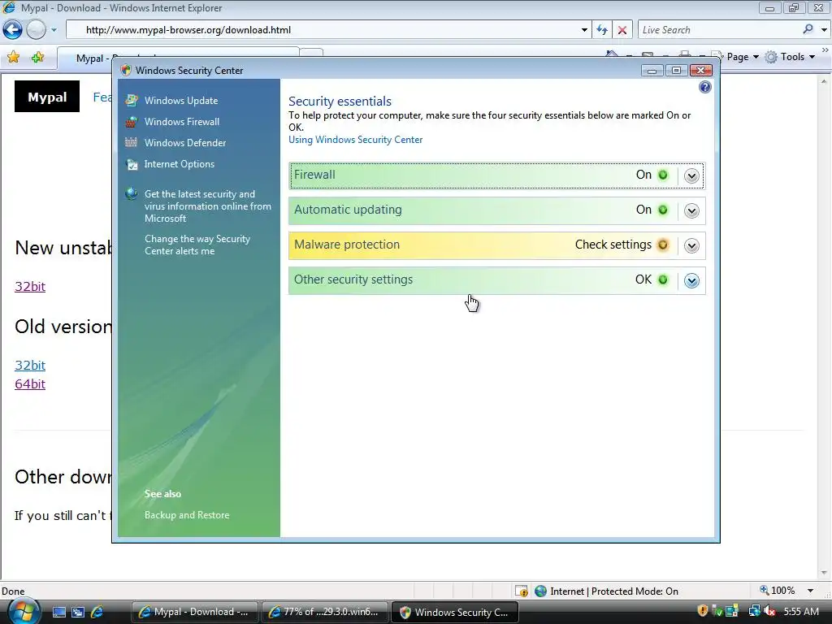Click the Live Search input box

719,30
